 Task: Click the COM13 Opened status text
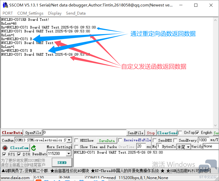100,178
